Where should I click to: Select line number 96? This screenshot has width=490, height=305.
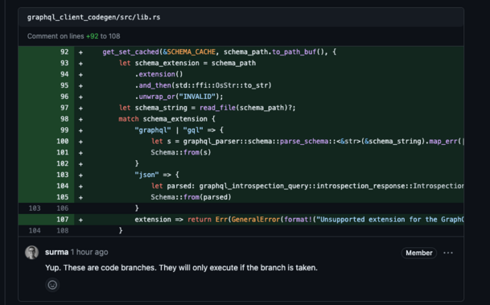click(x=64, y=97)
